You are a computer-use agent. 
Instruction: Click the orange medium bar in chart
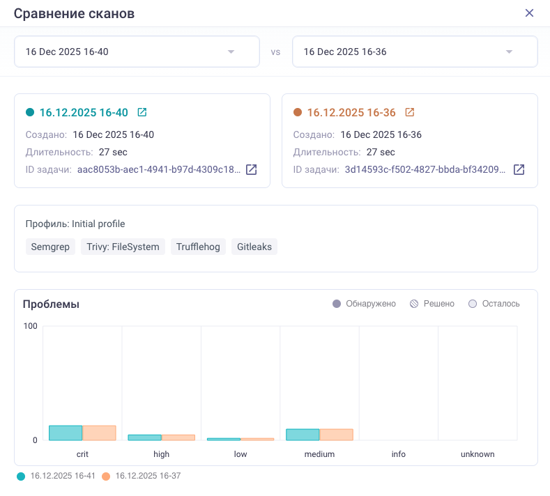point(336,435)
